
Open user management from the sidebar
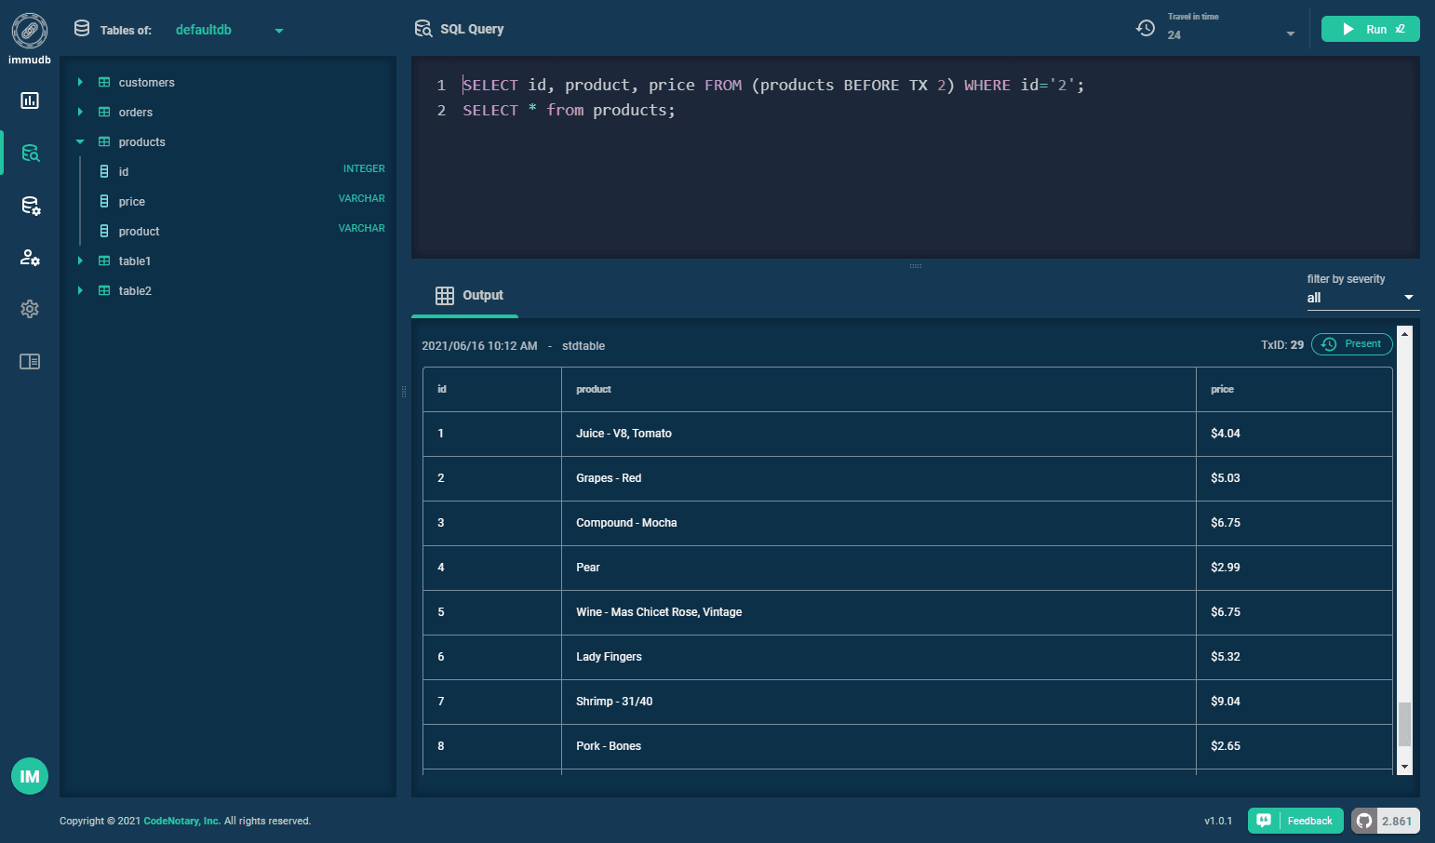(x=29, y=257)
